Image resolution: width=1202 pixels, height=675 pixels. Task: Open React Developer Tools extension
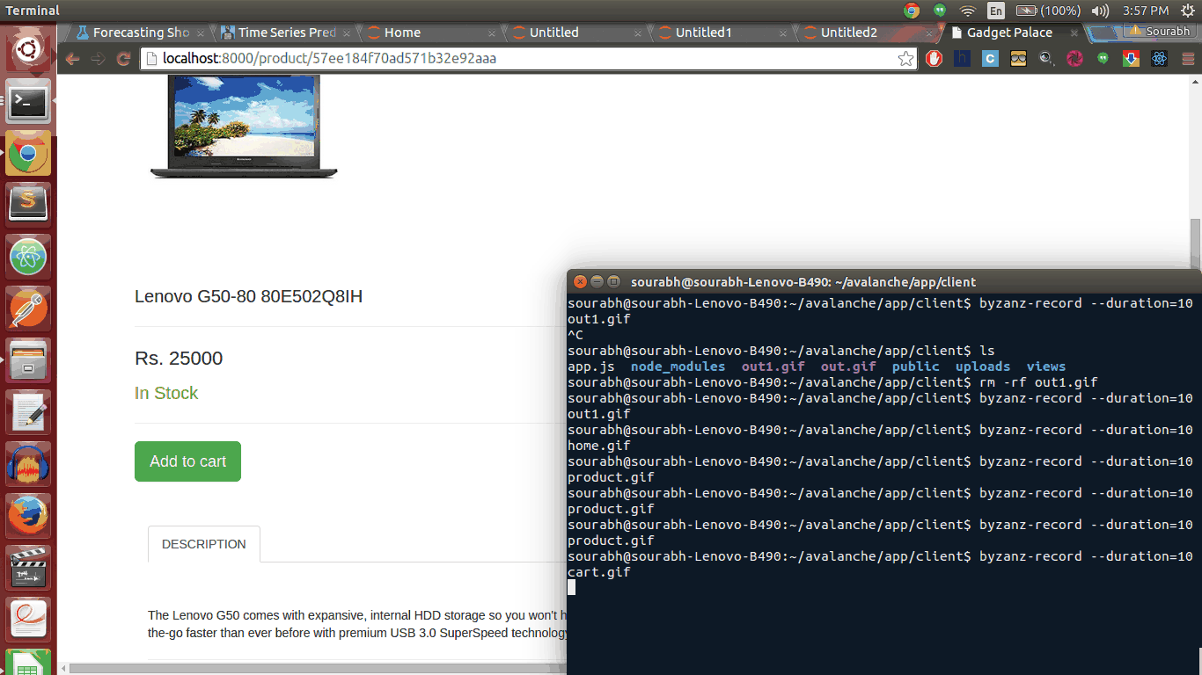1159,59
